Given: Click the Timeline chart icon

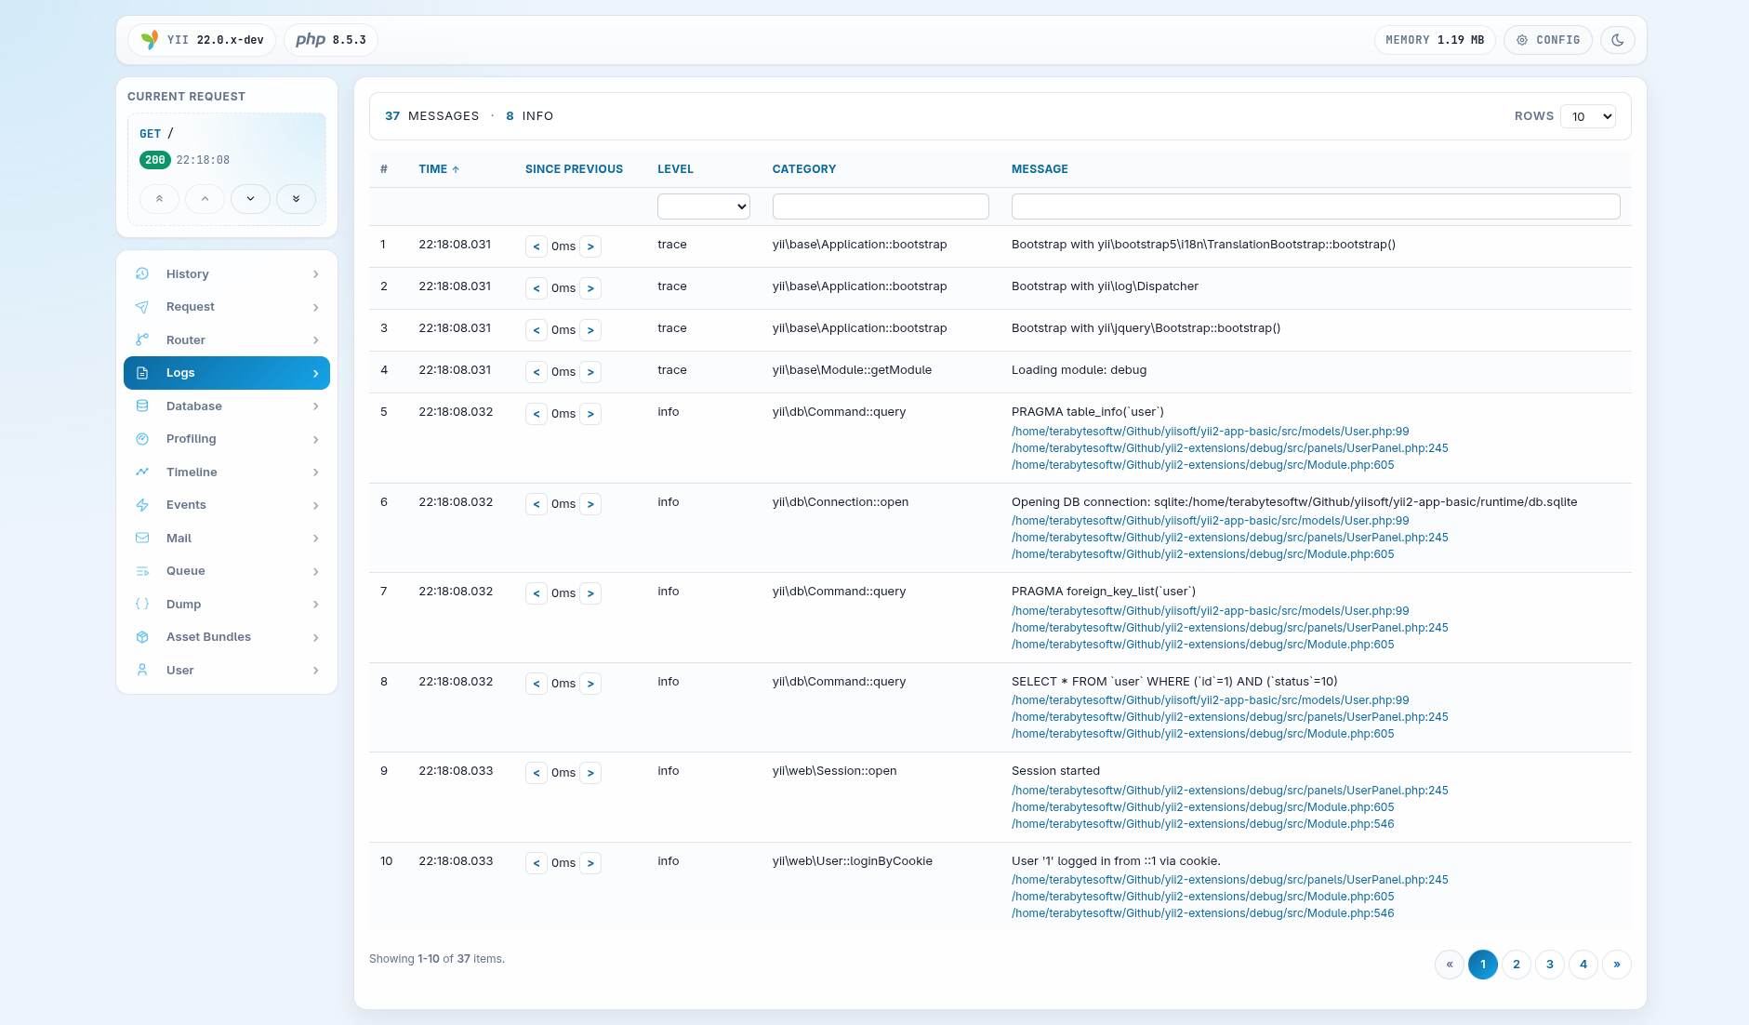Looking at the screenshot, I should [142, 472].
